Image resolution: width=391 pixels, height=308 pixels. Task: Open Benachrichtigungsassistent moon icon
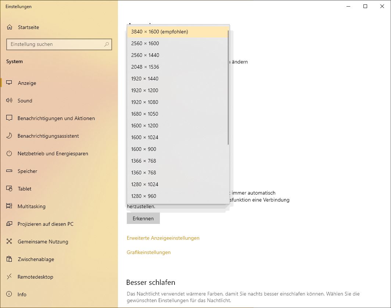tap(9, 135)
